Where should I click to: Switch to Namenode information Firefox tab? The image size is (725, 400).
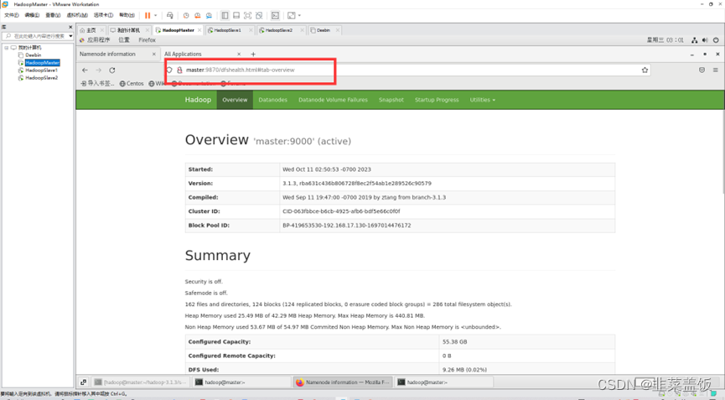click(108, 55)
